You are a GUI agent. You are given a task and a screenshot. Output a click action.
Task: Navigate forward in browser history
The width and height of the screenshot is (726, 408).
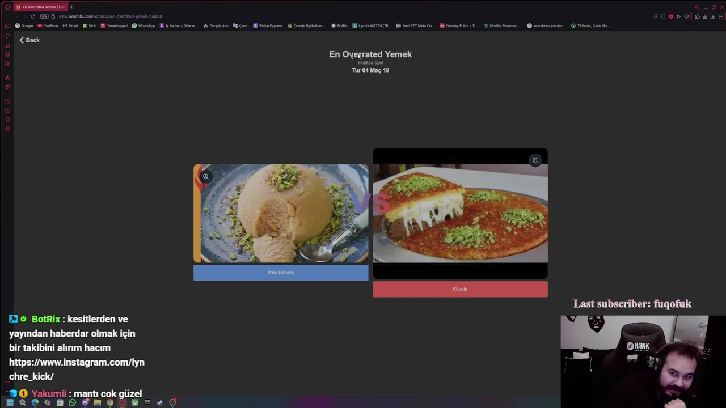point(25,16)
